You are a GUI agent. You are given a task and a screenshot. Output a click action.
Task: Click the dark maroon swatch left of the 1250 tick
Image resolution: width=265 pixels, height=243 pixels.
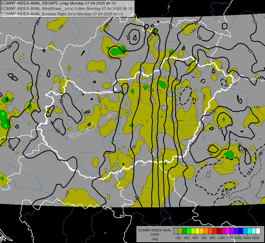click(219, 231)
